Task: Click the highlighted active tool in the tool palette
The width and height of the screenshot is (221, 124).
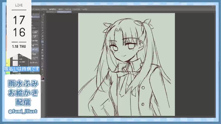Action: (42, 42)
